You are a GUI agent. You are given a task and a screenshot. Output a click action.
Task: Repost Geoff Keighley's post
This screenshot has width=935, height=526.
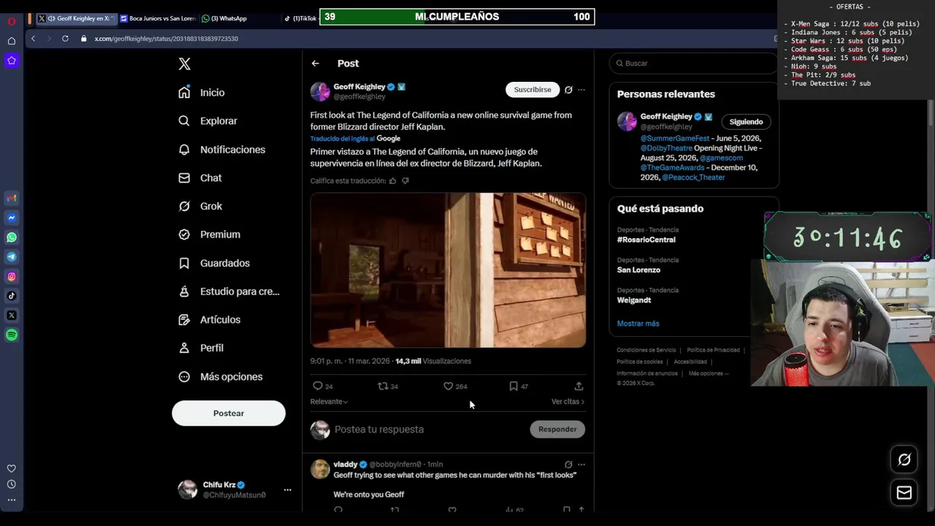[x=383, y=386]
